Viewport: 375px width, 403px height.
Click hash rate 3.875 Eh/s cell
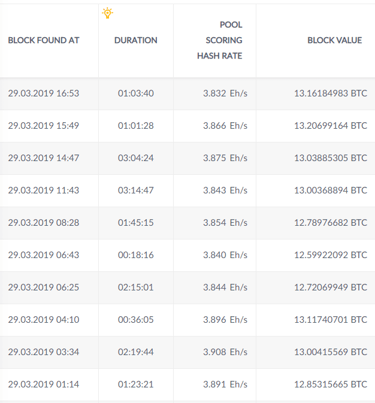[x=225, y=158]
